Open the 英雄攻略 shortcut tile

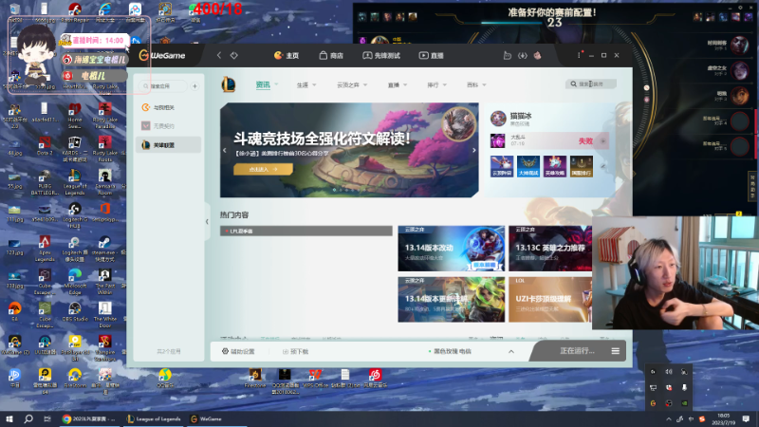click(555, 167)
